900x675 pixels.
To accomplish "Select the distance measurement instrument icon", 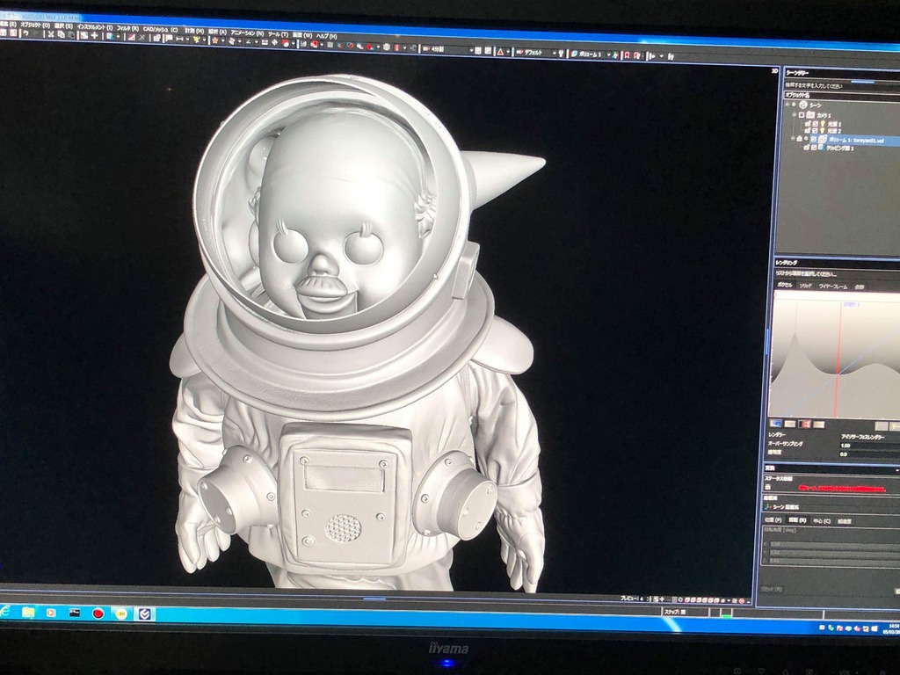I will pos(179,39).
